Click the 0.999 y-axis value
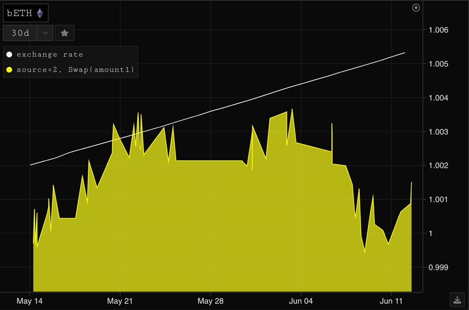 point(439,268)
